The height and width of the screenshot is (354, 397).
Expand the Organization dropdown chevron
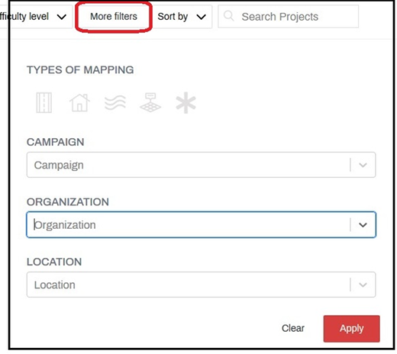[363, 225]
